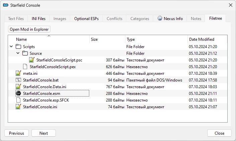Click the 446 байты size cell

115,74
